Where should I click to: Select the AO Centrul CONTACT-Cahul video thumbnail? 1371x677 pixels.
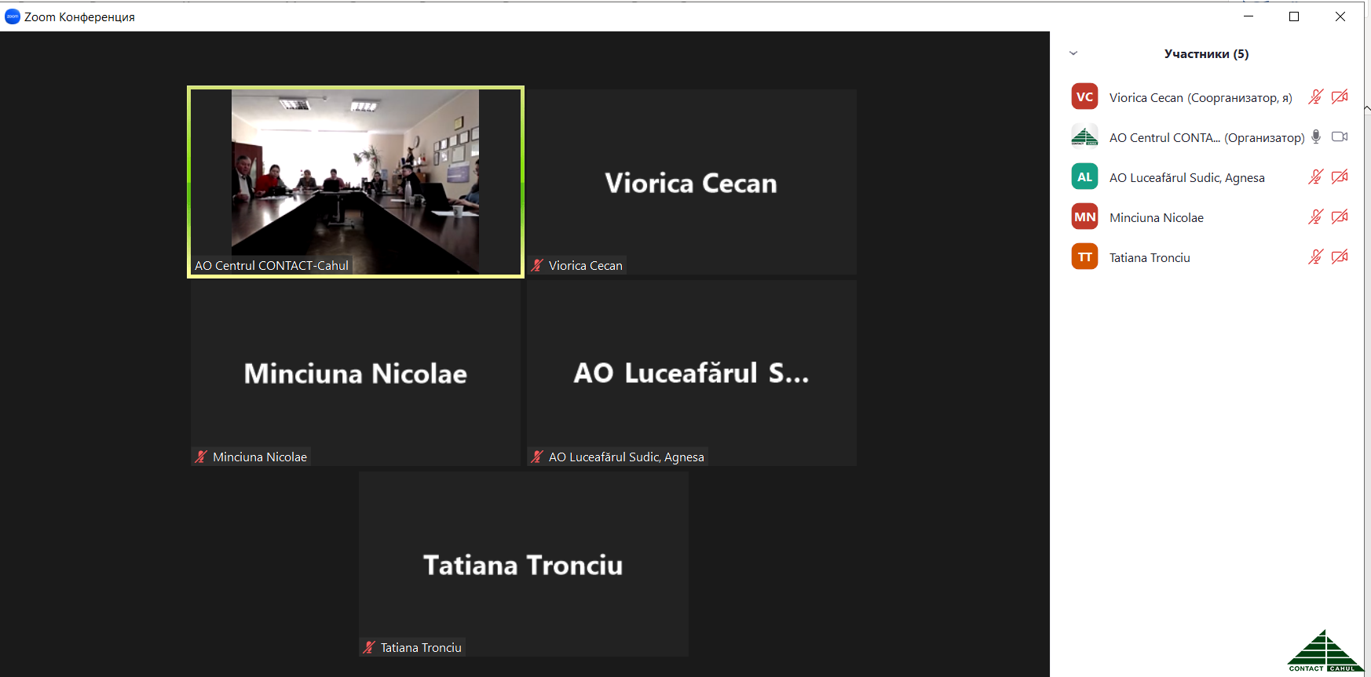coord(355,181)
